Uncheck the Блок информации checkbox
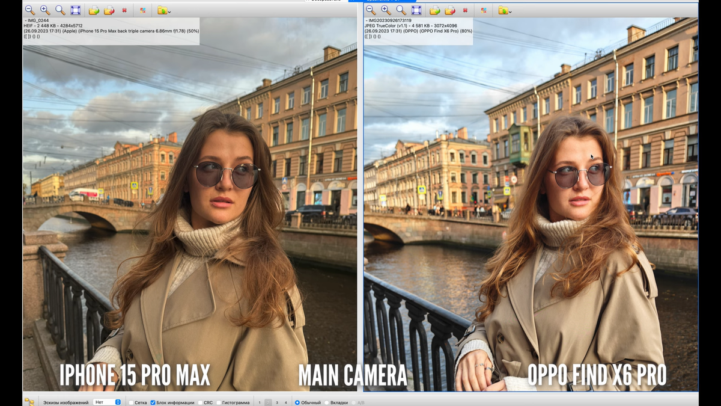The width and height of the screenshot is (721, 406). coord(153,402)
